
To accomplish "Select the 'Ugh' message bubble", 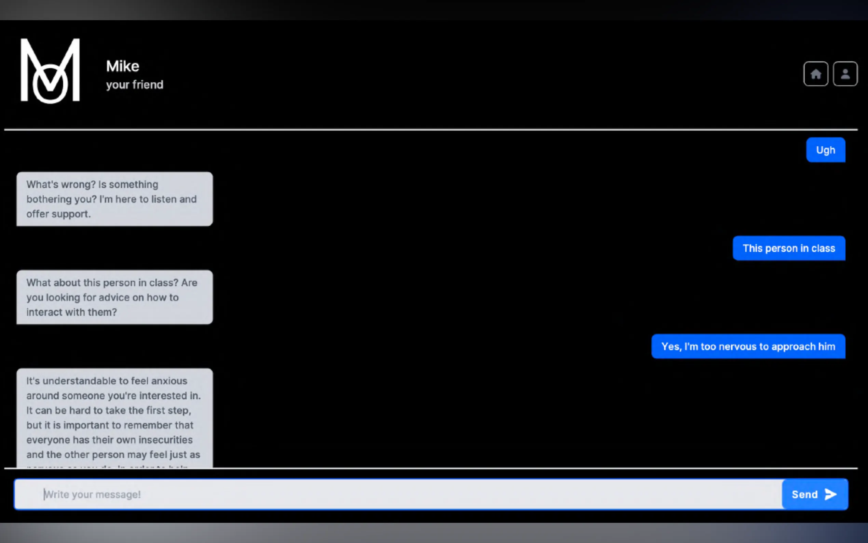I will [x=825, y=150].
